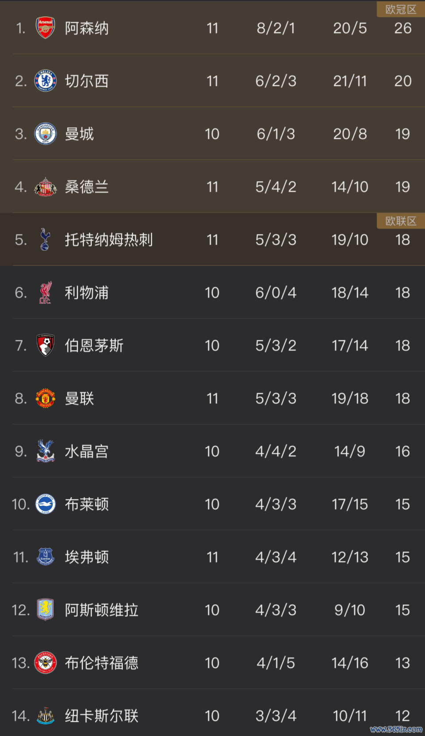Viewport: 425px width, 736px height.
Task: Click the Sunderland club crest icon
Action: click(45, 187)
